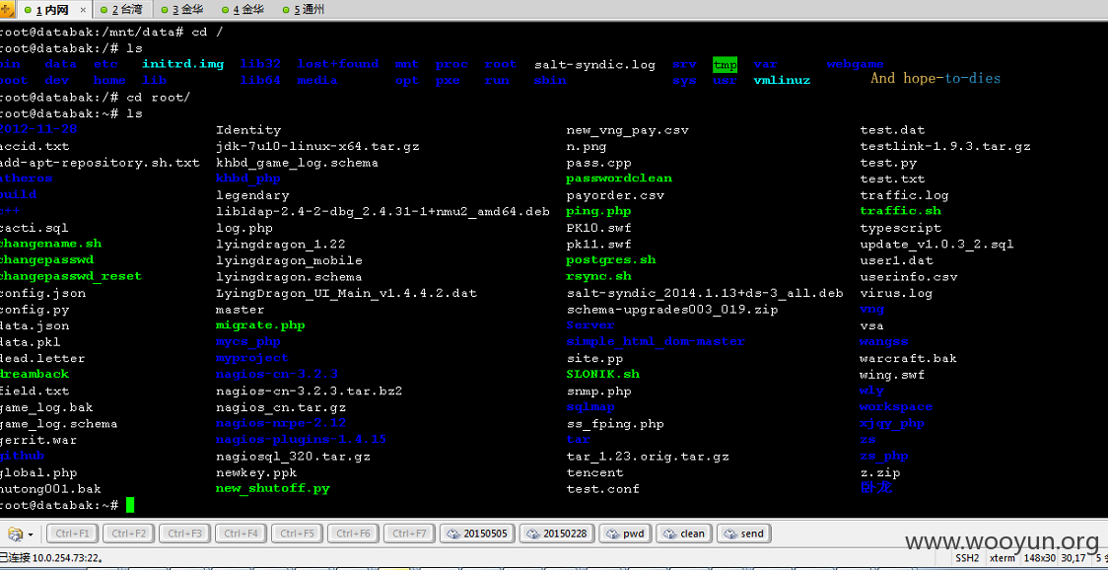Screen dimensions: 1108x570
Task: Click libldap-2.4-2-dbg deb package name
Action: coord(383,211)
